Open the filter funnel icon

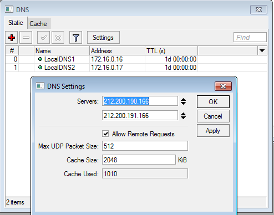pyautogui.click(x=75, y=38)
